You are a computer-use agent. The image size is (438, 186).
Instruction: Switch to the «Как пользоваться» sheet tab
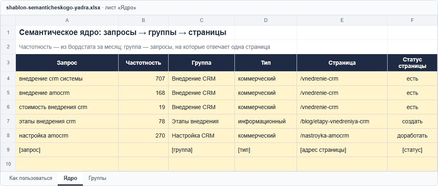pyautogui.click(x=31, y=178)
